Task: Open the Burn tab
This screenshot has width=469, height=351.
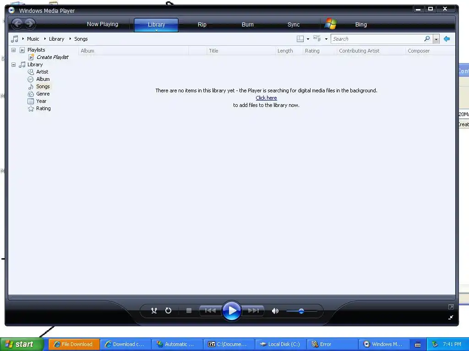Action: 247,25
